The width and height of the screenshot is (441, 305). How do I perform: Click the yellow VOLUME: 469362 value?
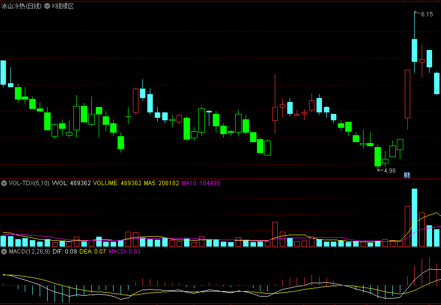(x=117, y=183)
